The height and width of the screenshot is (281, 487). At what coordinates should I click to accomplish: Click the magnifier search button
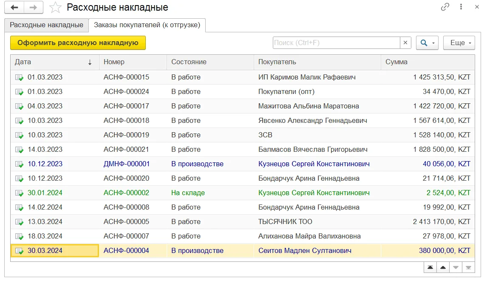[427, 43]
